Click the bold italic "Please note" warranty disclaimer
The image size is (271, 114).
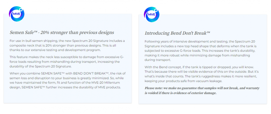coord(202,91)
